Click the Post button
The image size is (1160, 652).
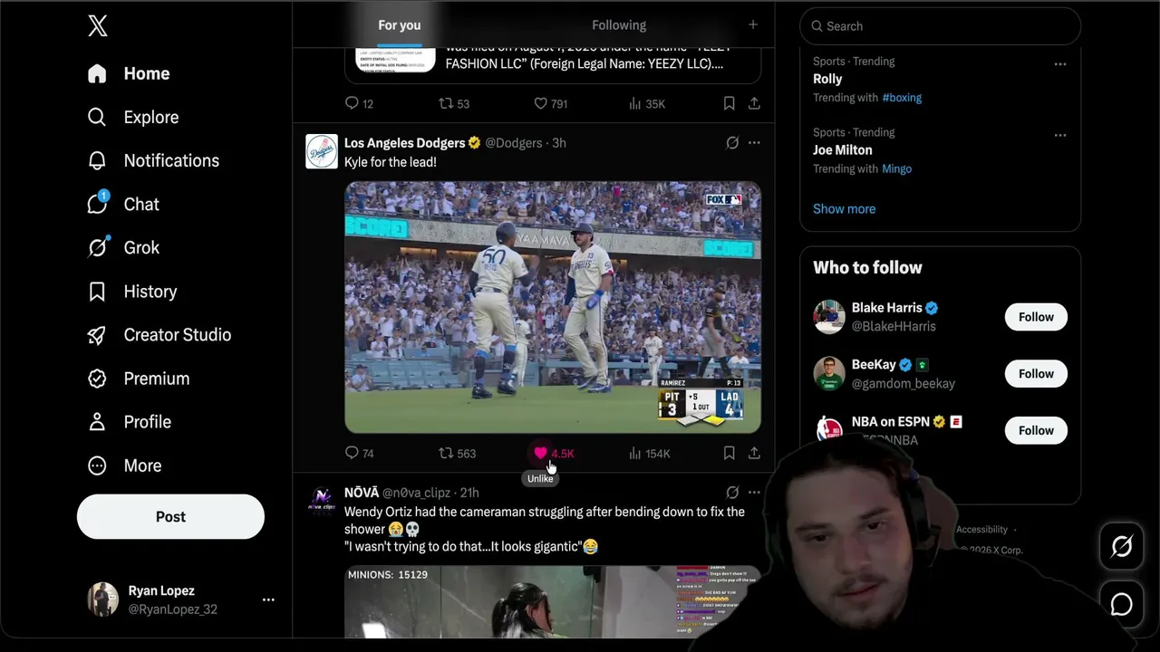tap(170, 516)
